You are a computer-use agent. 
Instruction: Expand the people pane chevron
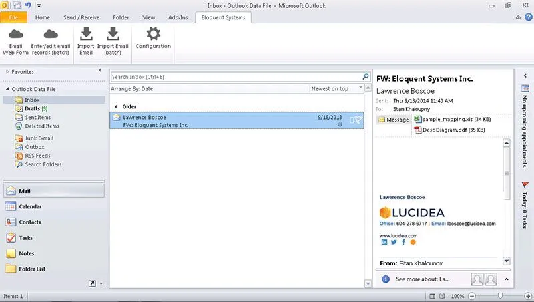click(x=507, y=279)
